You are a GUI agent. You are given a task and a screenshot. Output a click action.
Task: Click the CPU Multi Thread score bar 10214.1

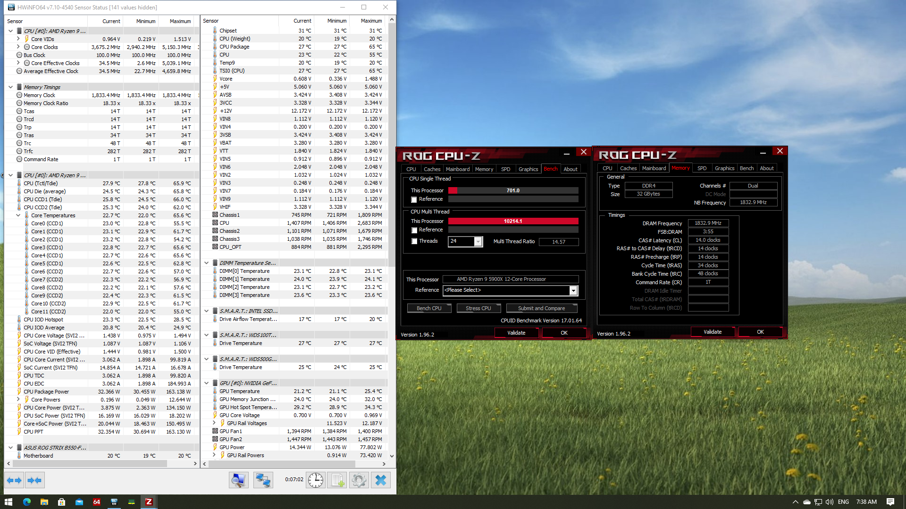[513, 221]
